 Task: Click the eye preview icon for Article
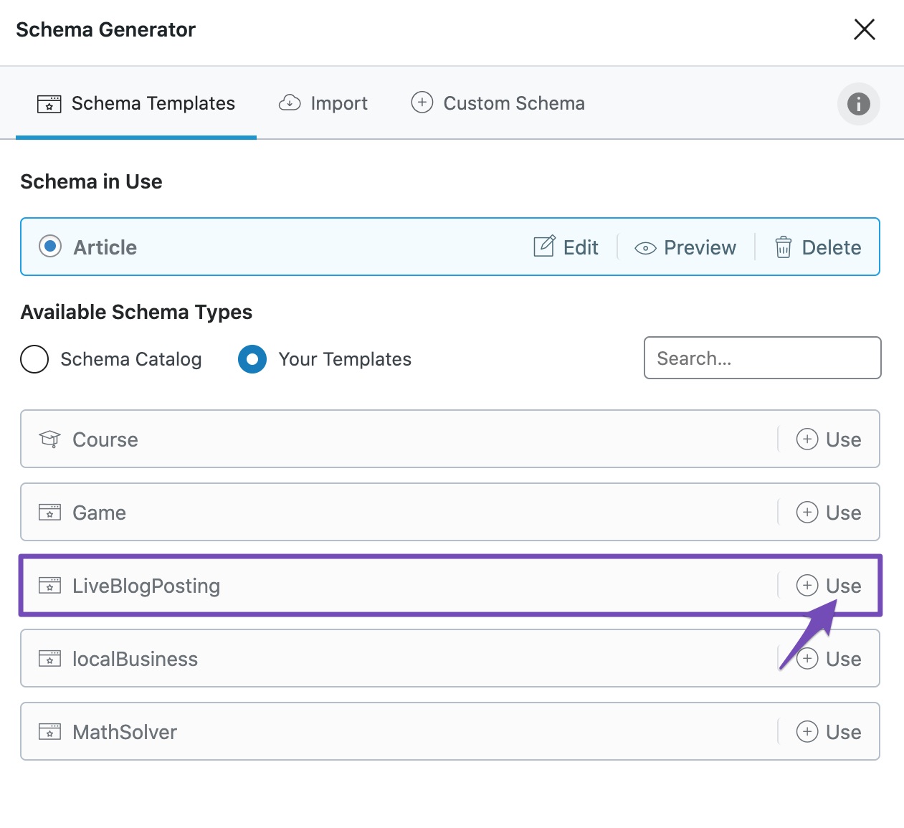click(x=645, y=248)
